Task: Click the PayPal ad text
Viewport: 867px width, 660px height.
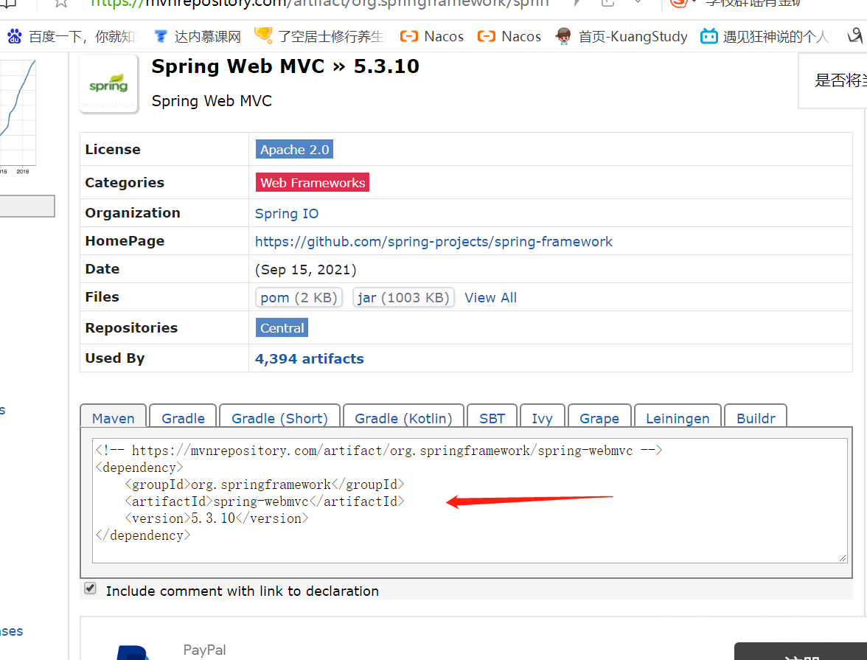Action: (x=205, y=650)
